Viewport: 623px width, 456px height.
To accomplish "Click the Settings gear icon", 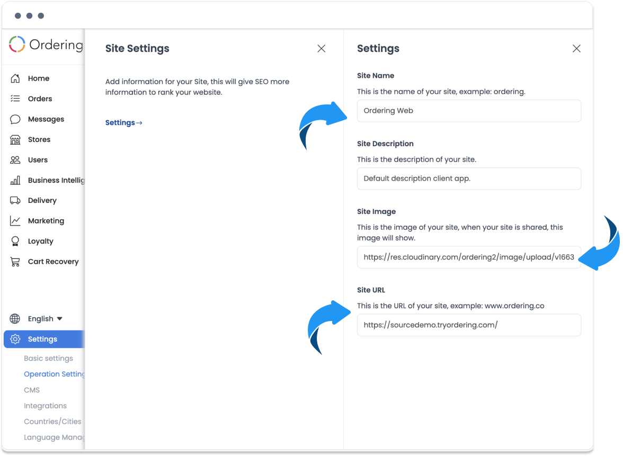I will (x=15, y=339).
